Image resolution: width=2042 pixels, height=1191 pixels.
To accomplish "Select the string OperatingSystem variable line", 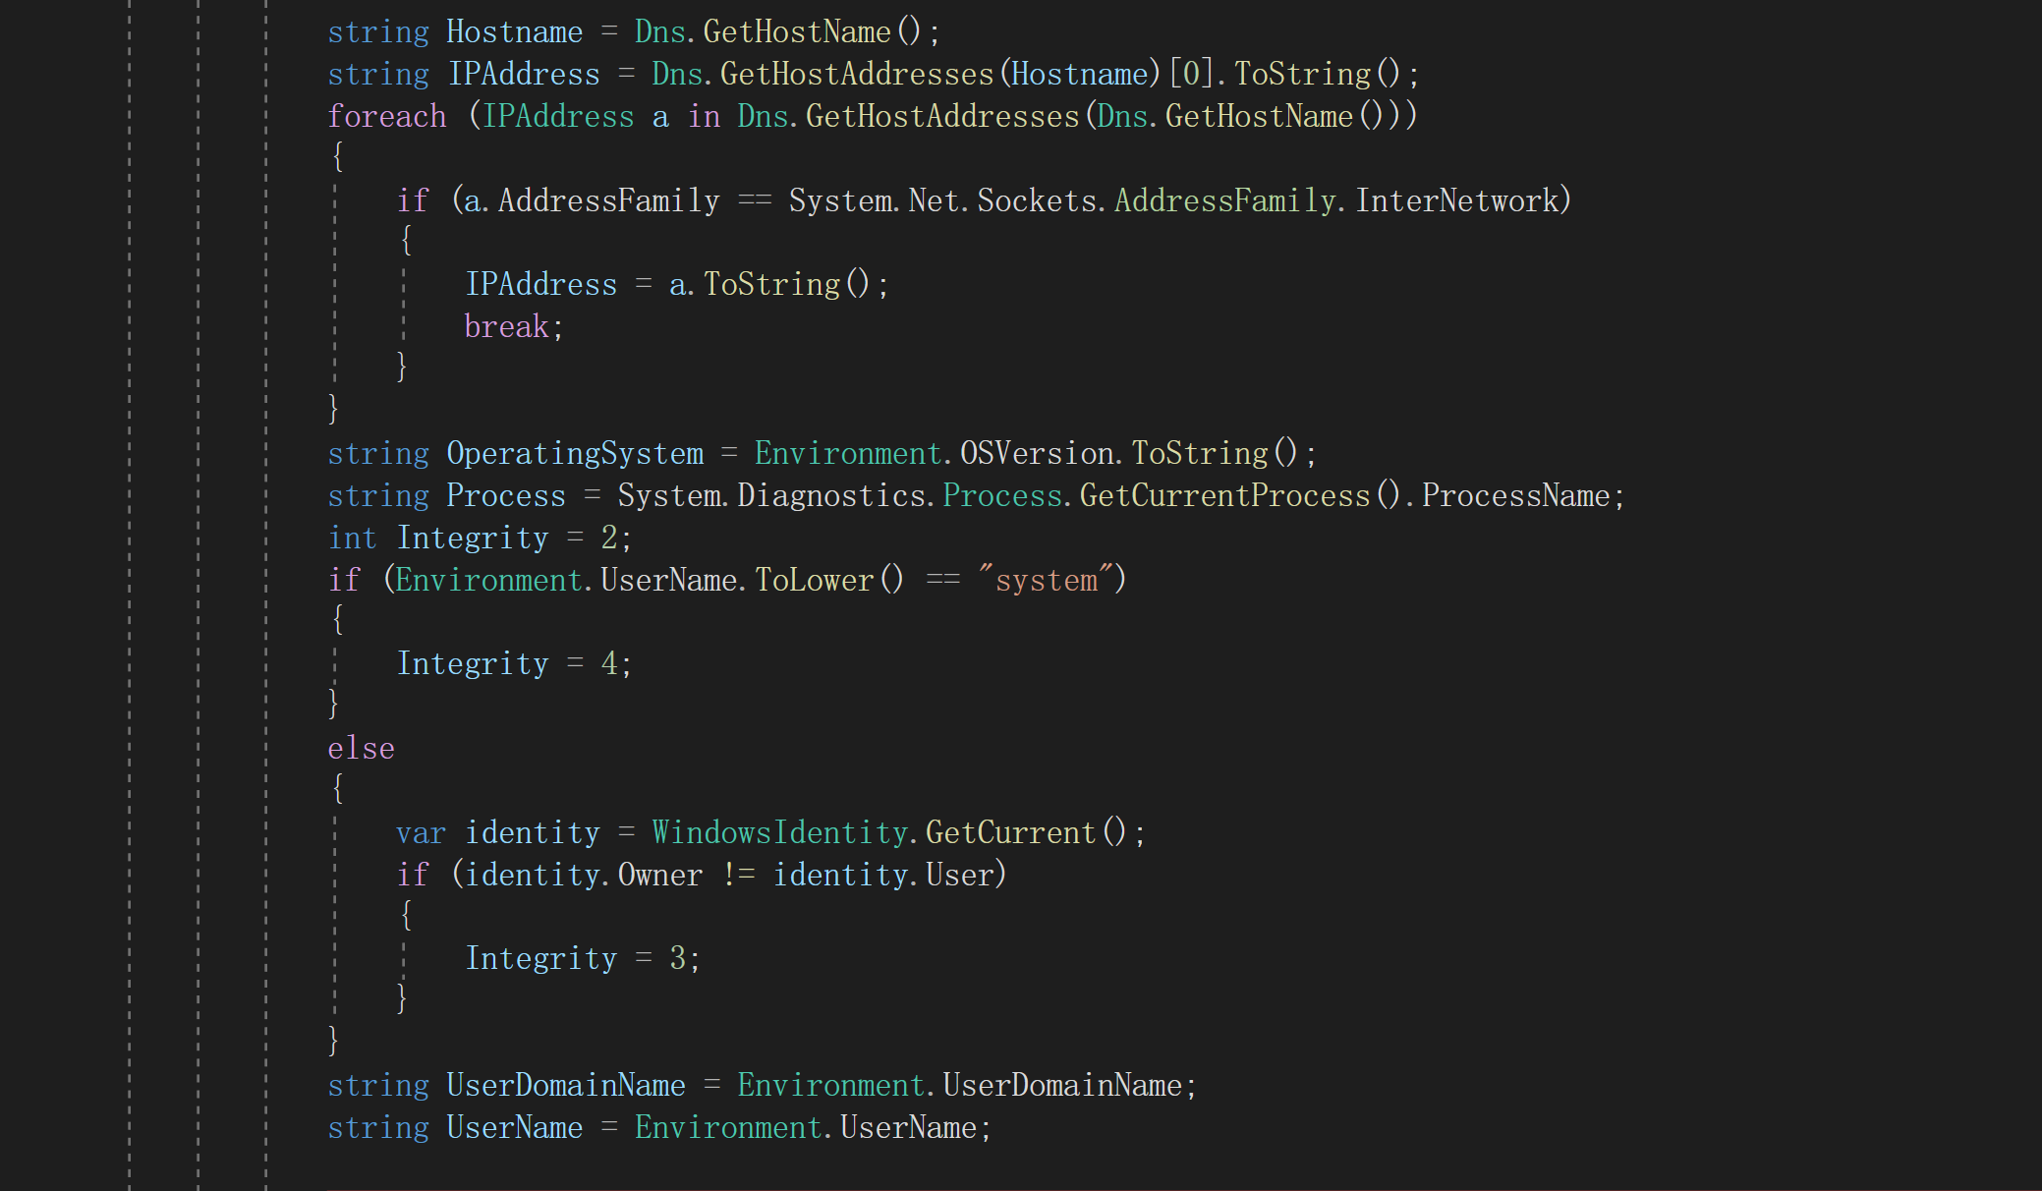I will coord(822,452).
